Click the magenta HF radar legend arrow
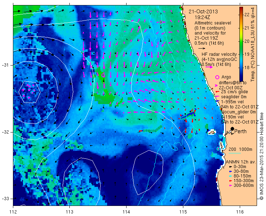Image resolution: width=266 pixels, height=216 pixels. (209, 67)
